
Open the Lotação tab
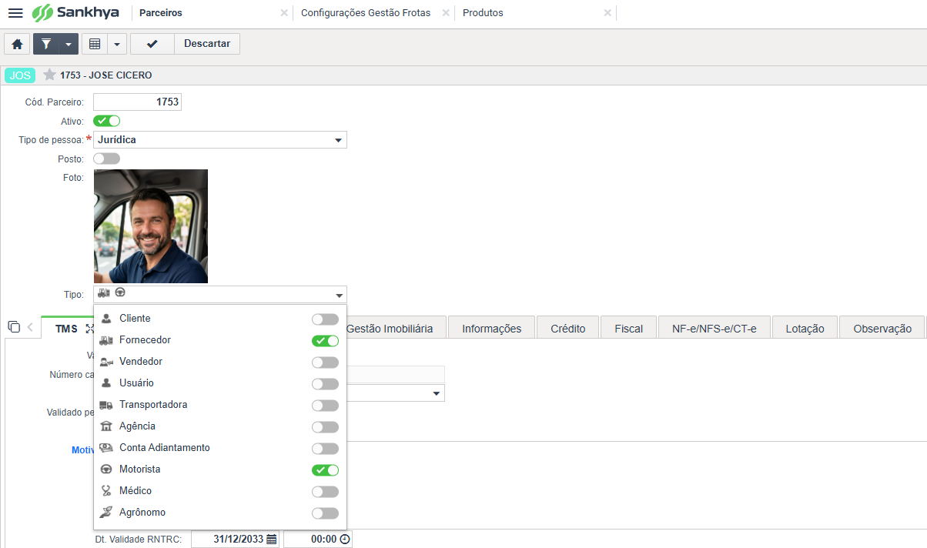[x=805, y=328]
